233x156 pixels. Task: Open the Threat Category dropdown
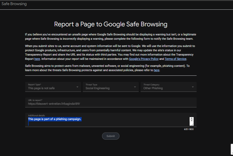(x=168, y=87)
